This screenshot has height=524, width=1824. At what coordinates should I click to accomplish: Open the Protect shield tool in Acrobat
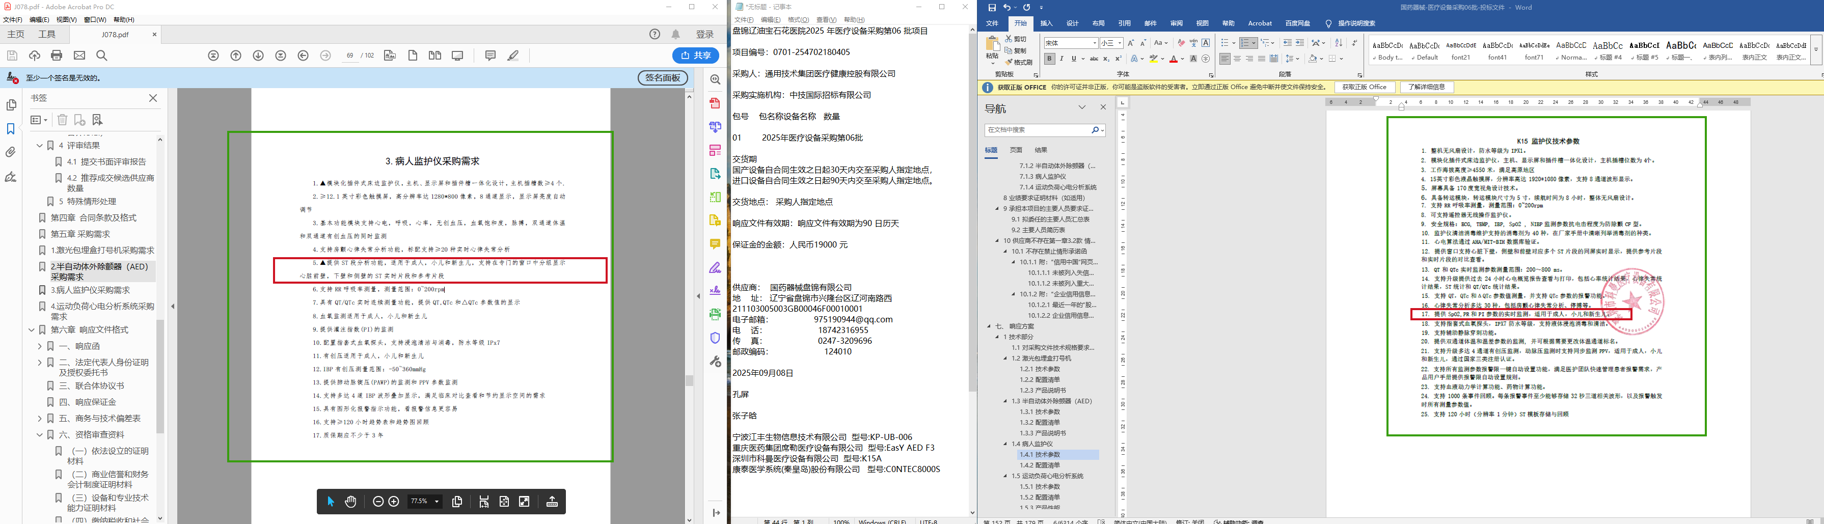coord(715,338)
